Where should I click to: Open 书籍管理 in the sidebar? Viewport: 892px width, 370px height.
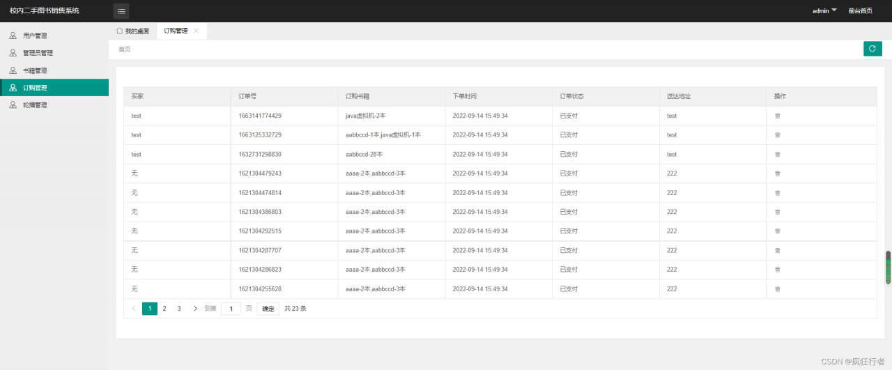pos(54,70)
